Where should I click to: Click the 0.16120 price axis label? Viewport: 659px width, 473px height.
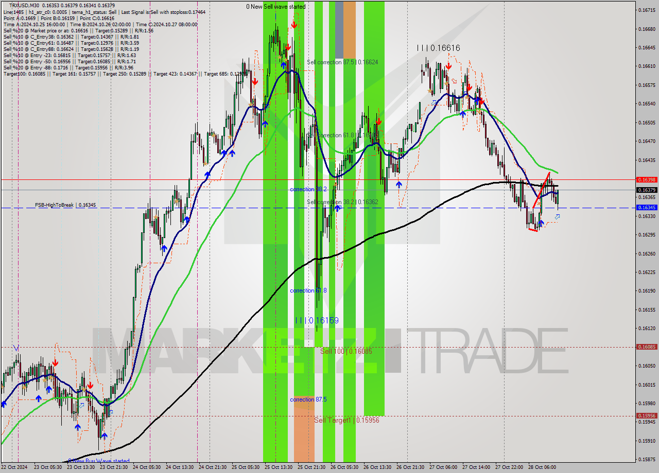[647, 329]
